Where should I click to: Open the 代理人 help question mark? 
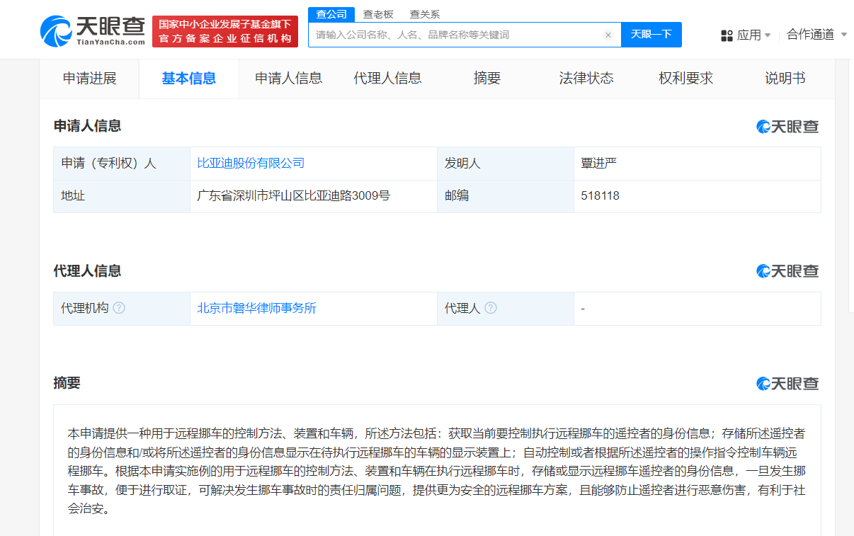(x=490, y=308)
